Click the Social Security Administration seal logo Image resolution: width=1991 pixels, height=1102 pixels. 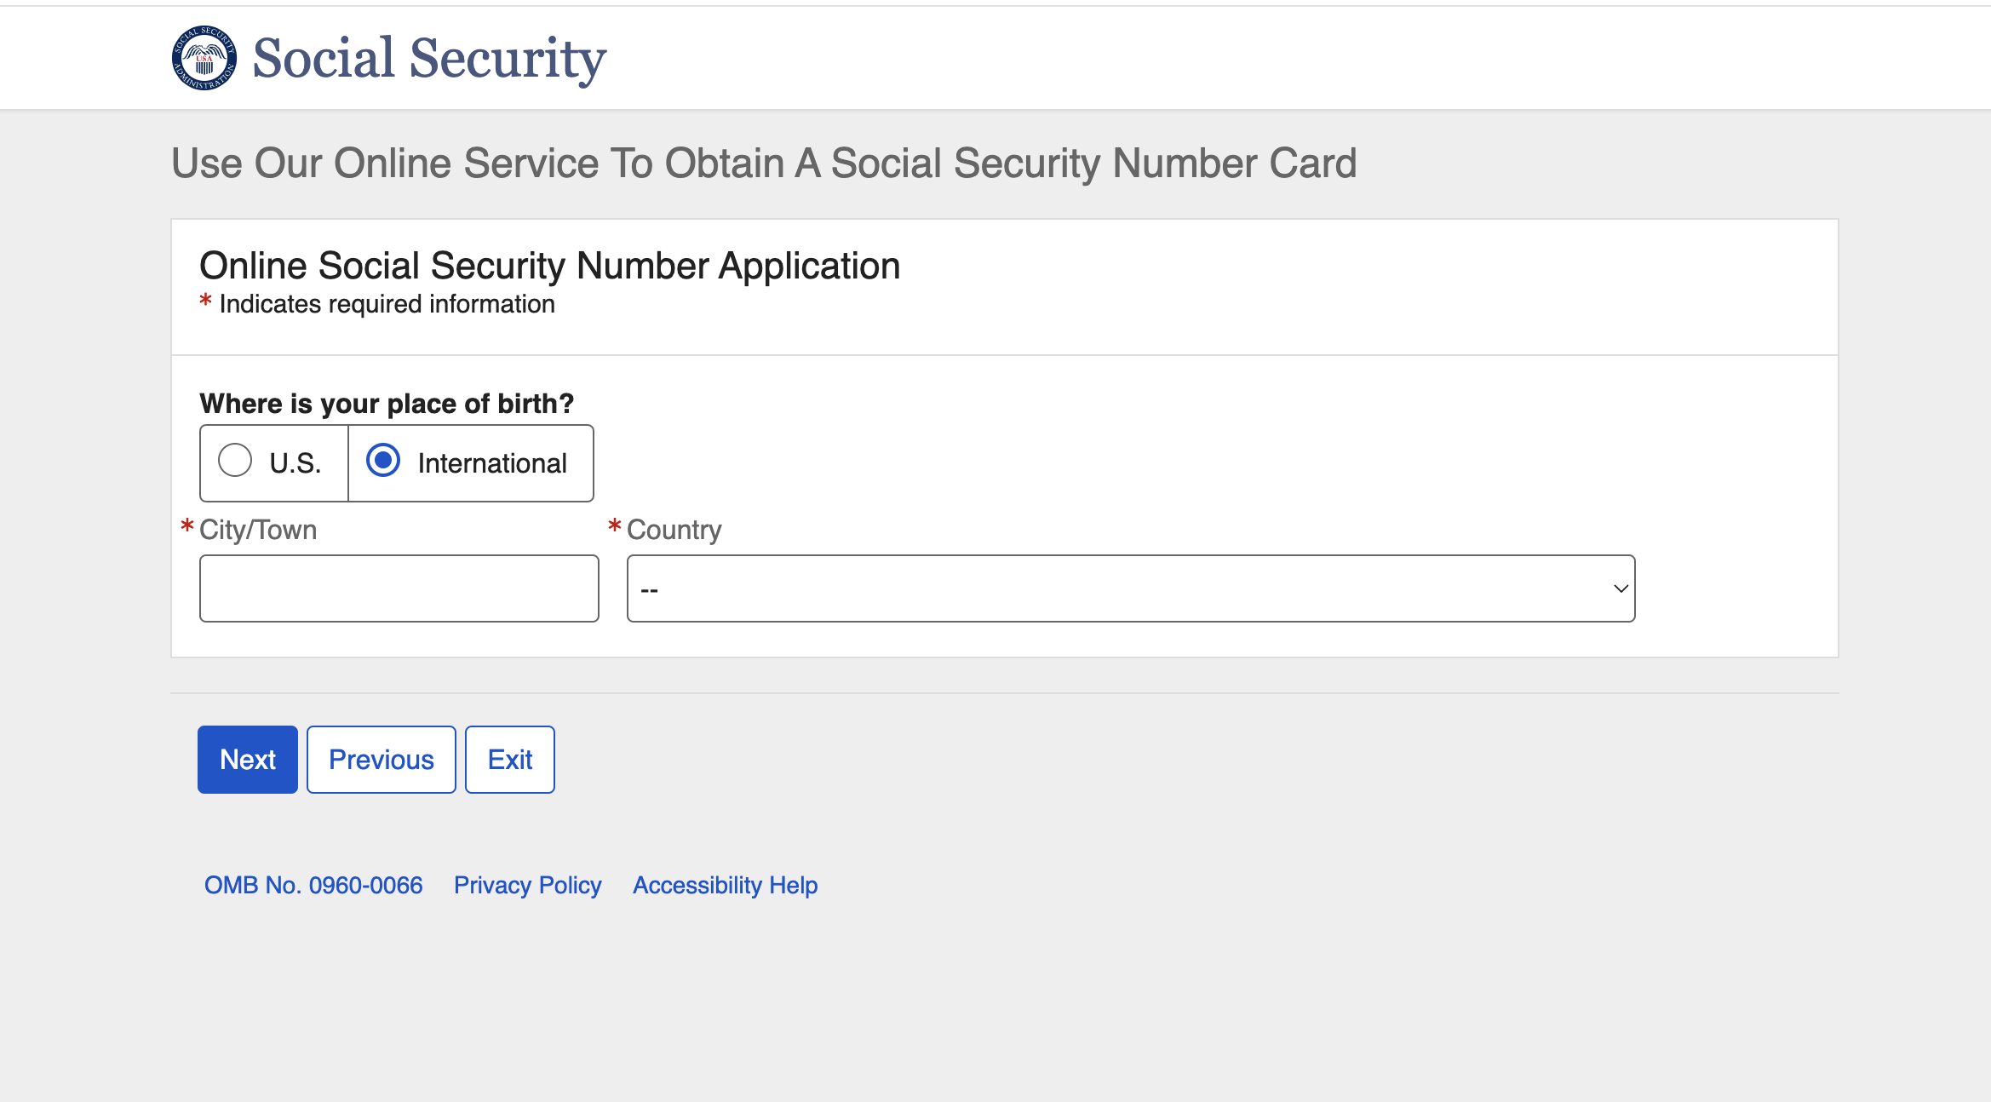click(204, 58)
